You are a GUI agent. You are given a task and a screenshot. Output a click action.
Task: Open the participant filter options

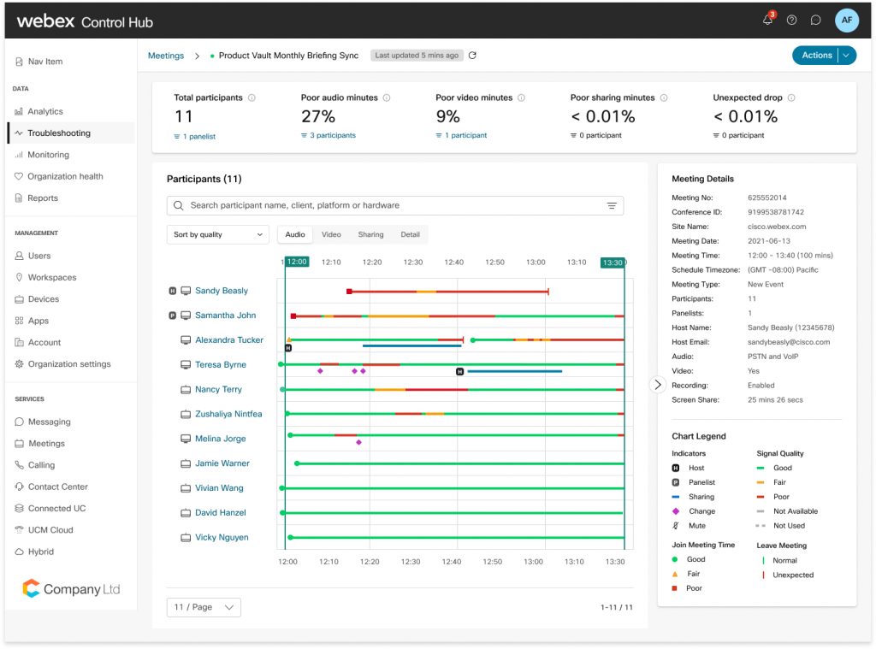[611, 205]
